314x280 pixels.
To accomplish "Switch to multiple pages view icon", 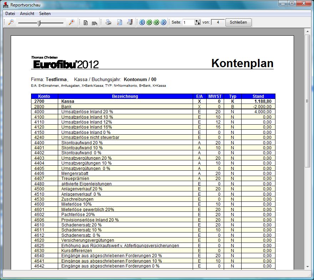I will point(94,23).
